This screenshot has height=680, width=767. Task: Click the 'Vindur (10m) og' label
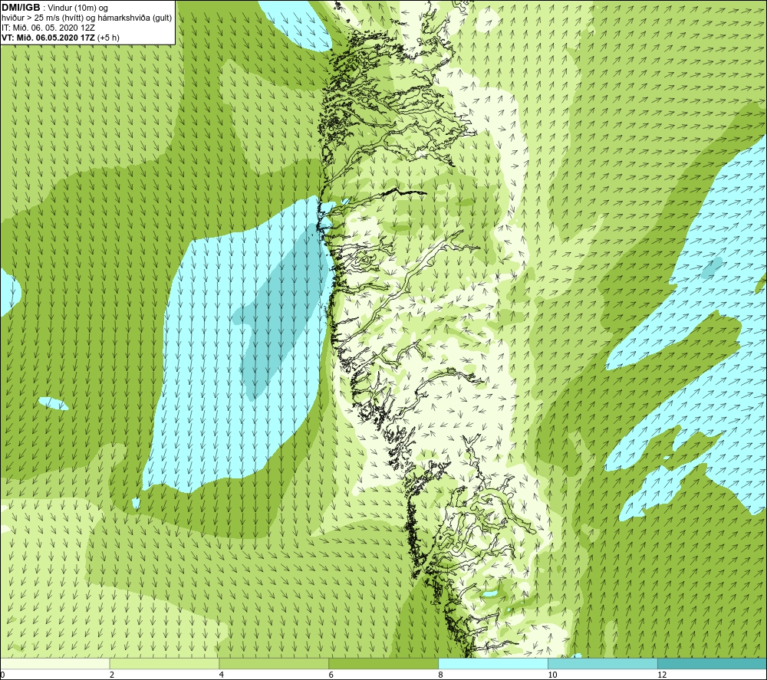79,8
